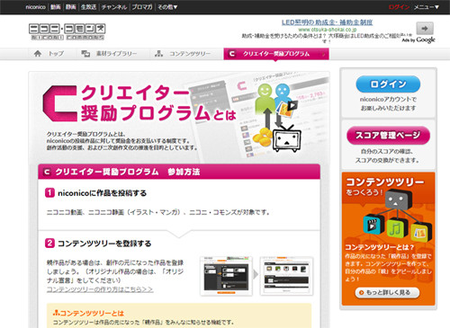Click the first content tree screenshot thumbnail
Image resolution: width=450 pixels, height=328 pixels.
(227, 276)
